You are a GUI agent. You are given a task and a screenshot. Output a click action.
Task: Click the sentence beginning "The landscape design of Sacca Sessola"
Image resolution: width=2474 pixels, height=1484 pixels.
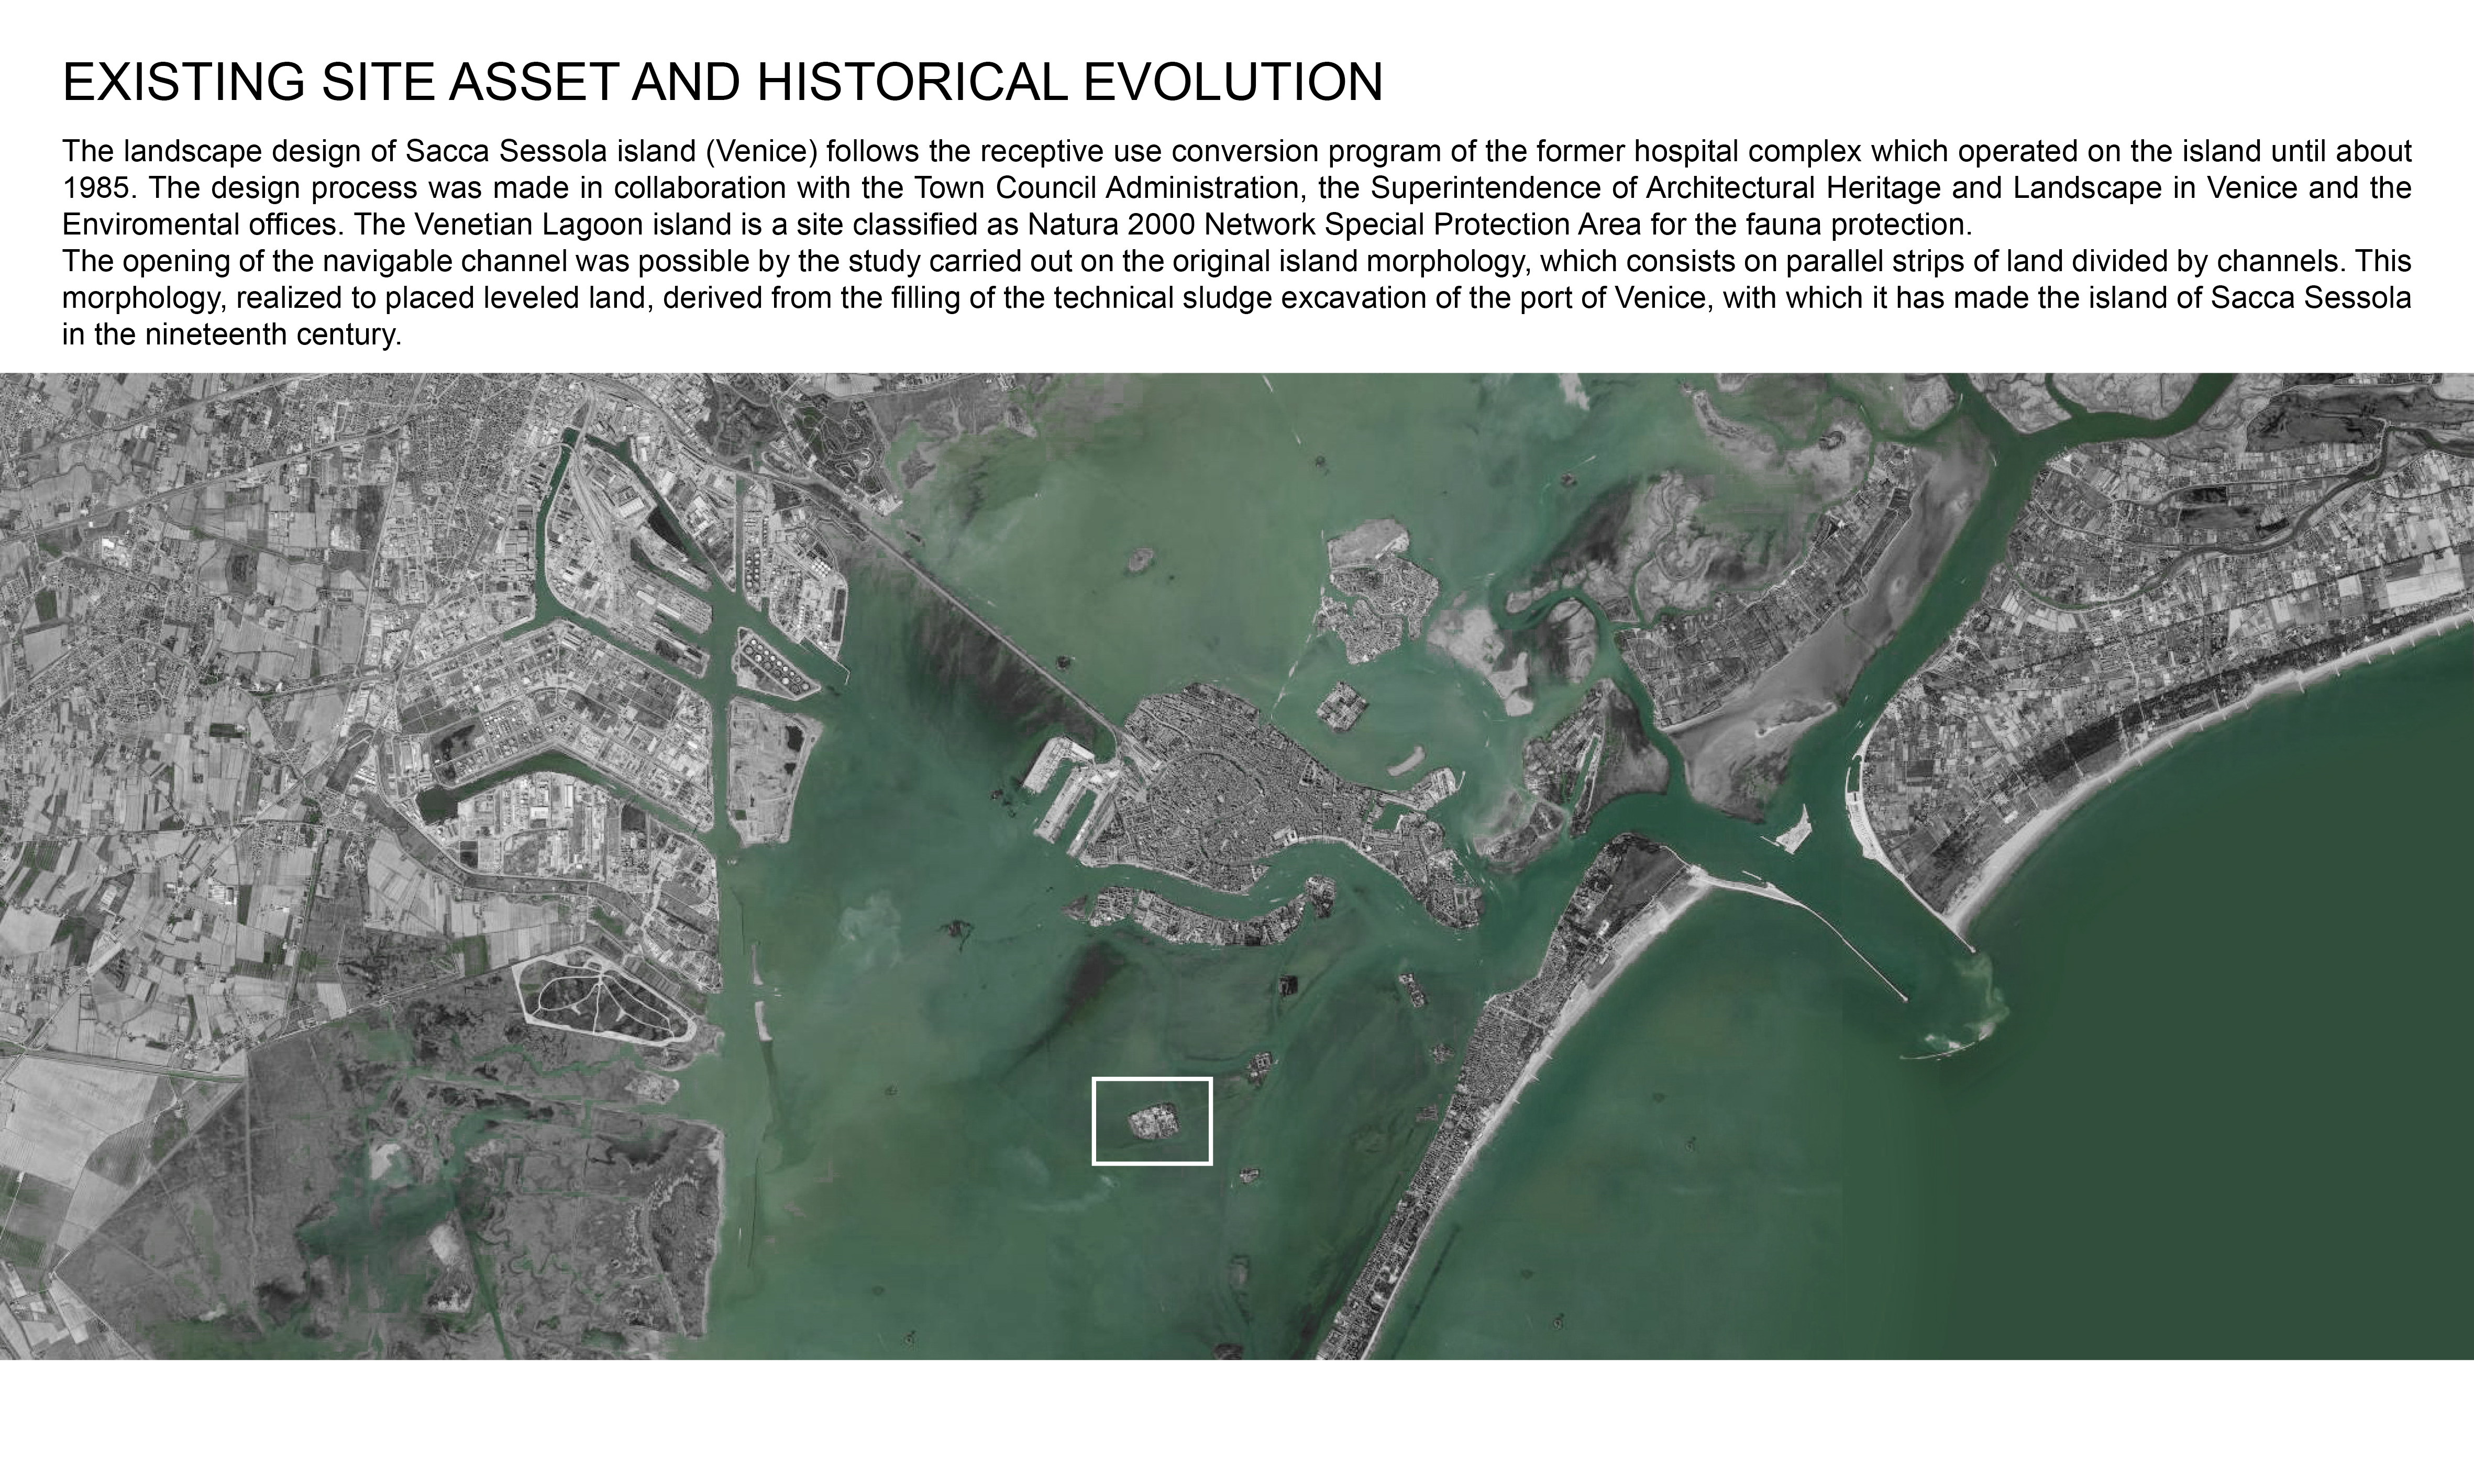tap(1236, 170)
